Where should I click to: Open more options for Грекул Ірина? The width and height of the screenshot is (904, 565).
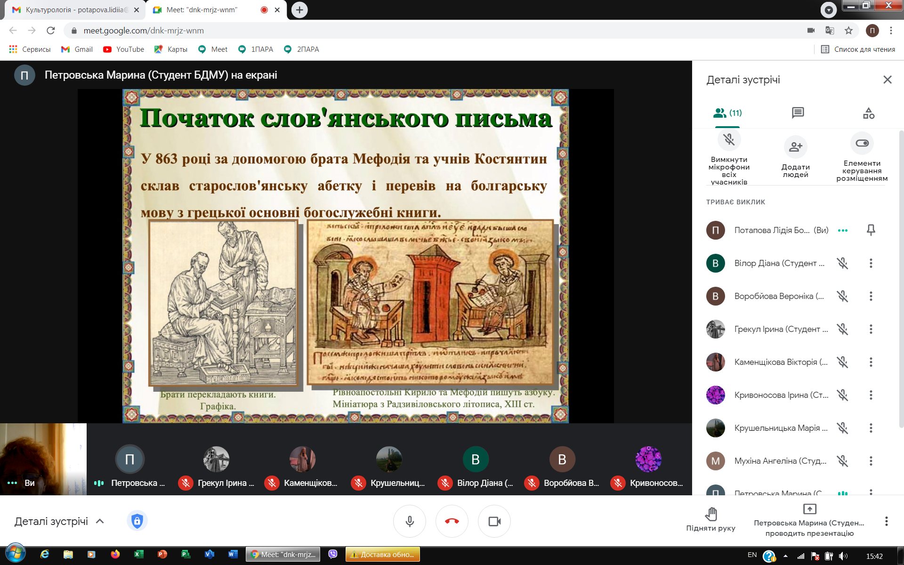click(x=871, y=329)
